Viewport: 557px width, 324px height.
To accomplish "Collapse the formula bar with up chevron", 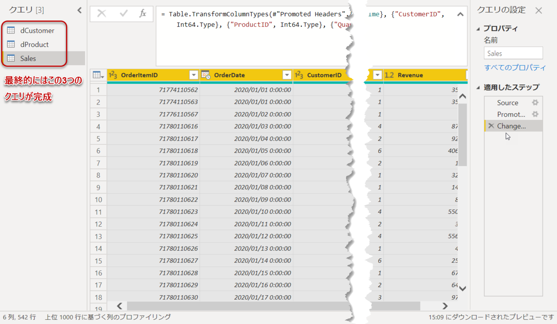I will point(460,14).
